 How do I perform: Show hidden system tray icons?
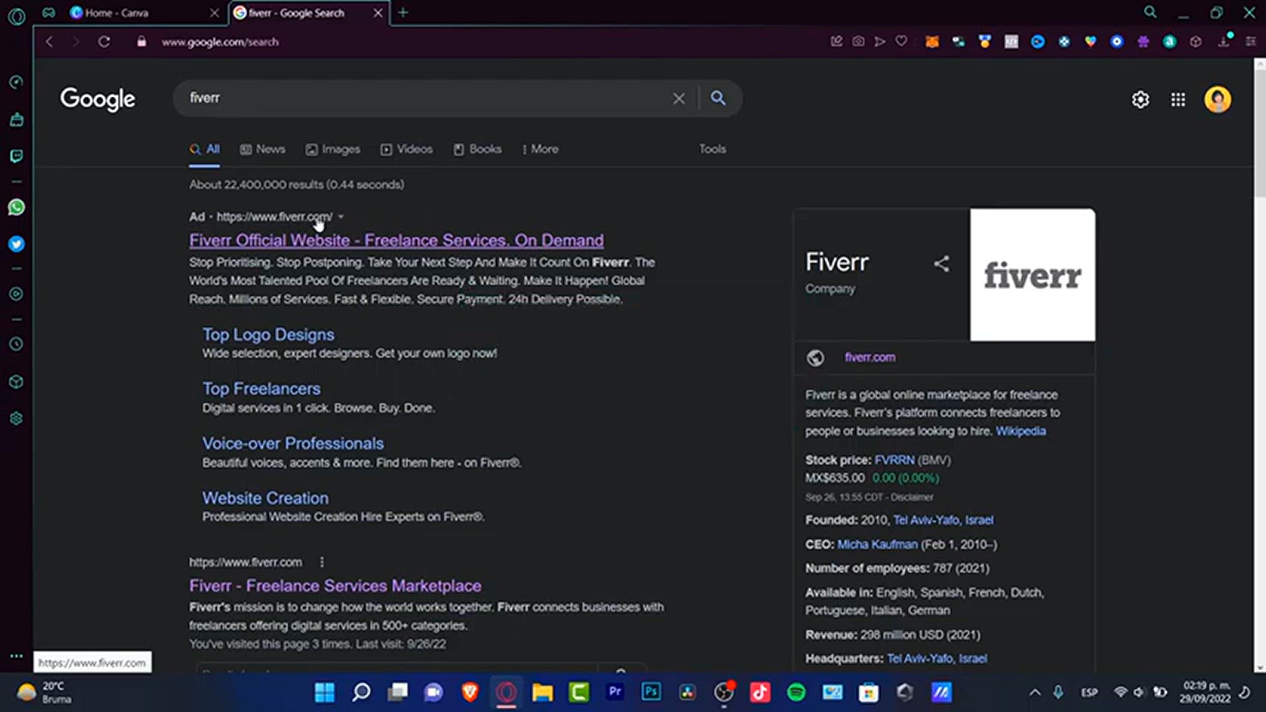point(1035,692)
